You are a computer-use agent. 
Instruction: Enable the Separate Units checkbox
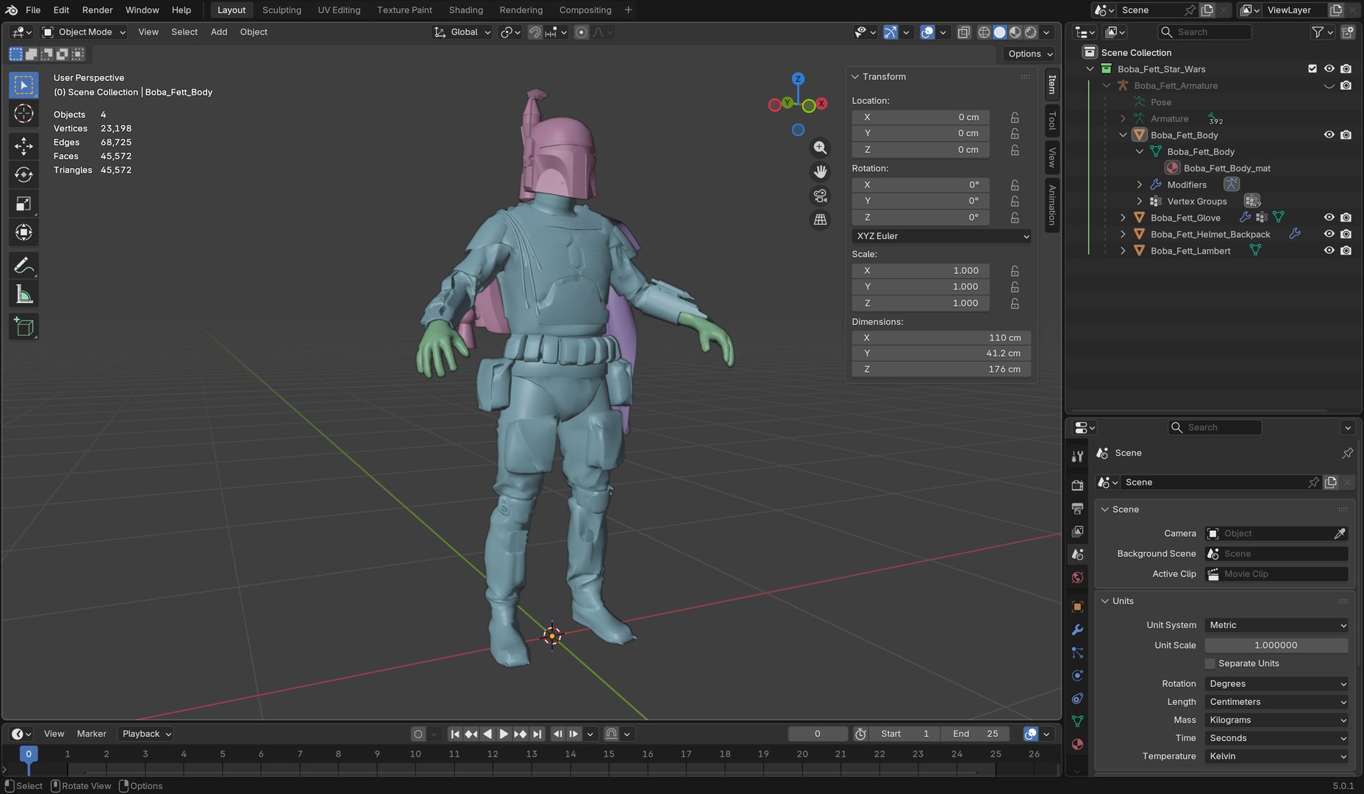click(1210, 663)
